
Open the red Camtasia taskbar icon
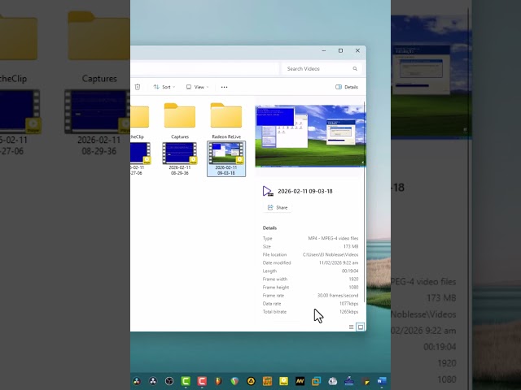coord(202,381)
